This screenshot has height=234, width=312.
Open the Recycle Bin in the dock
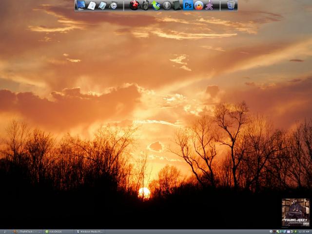(x=231, y=5)
